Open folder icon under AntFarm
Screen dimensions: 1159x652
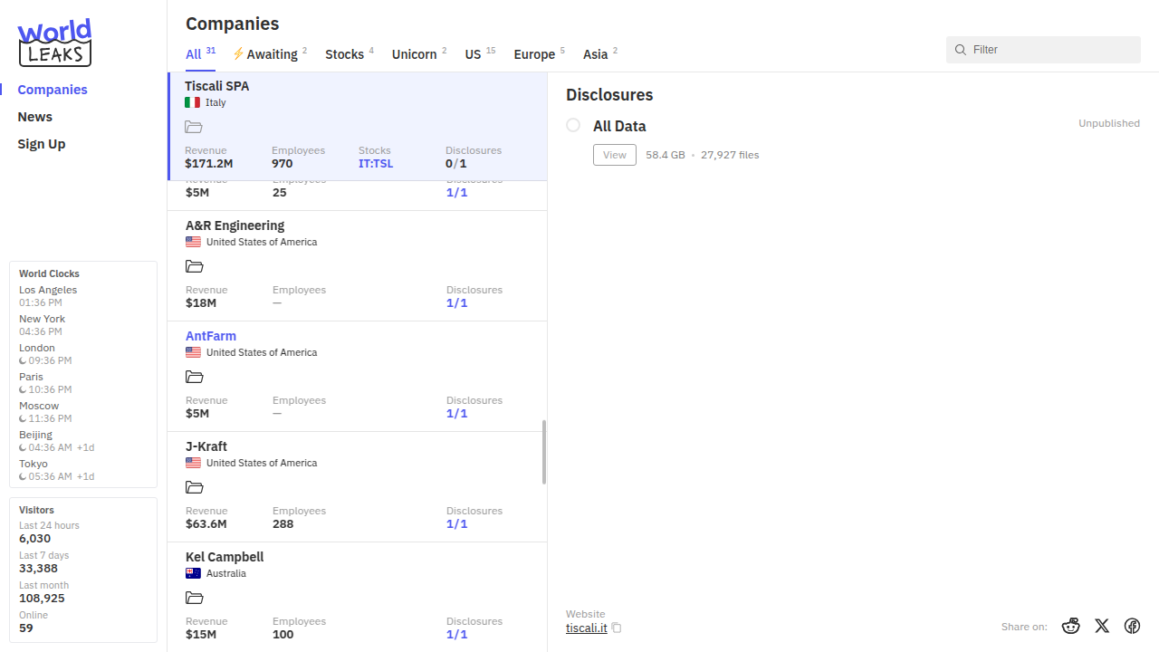pyautogui.click(x=194, y=377)
